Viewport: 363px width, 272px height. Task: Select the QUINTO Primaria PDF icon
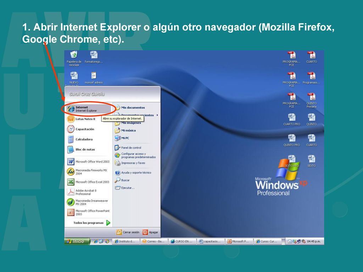pyautogui.click(x=311, y=100)
